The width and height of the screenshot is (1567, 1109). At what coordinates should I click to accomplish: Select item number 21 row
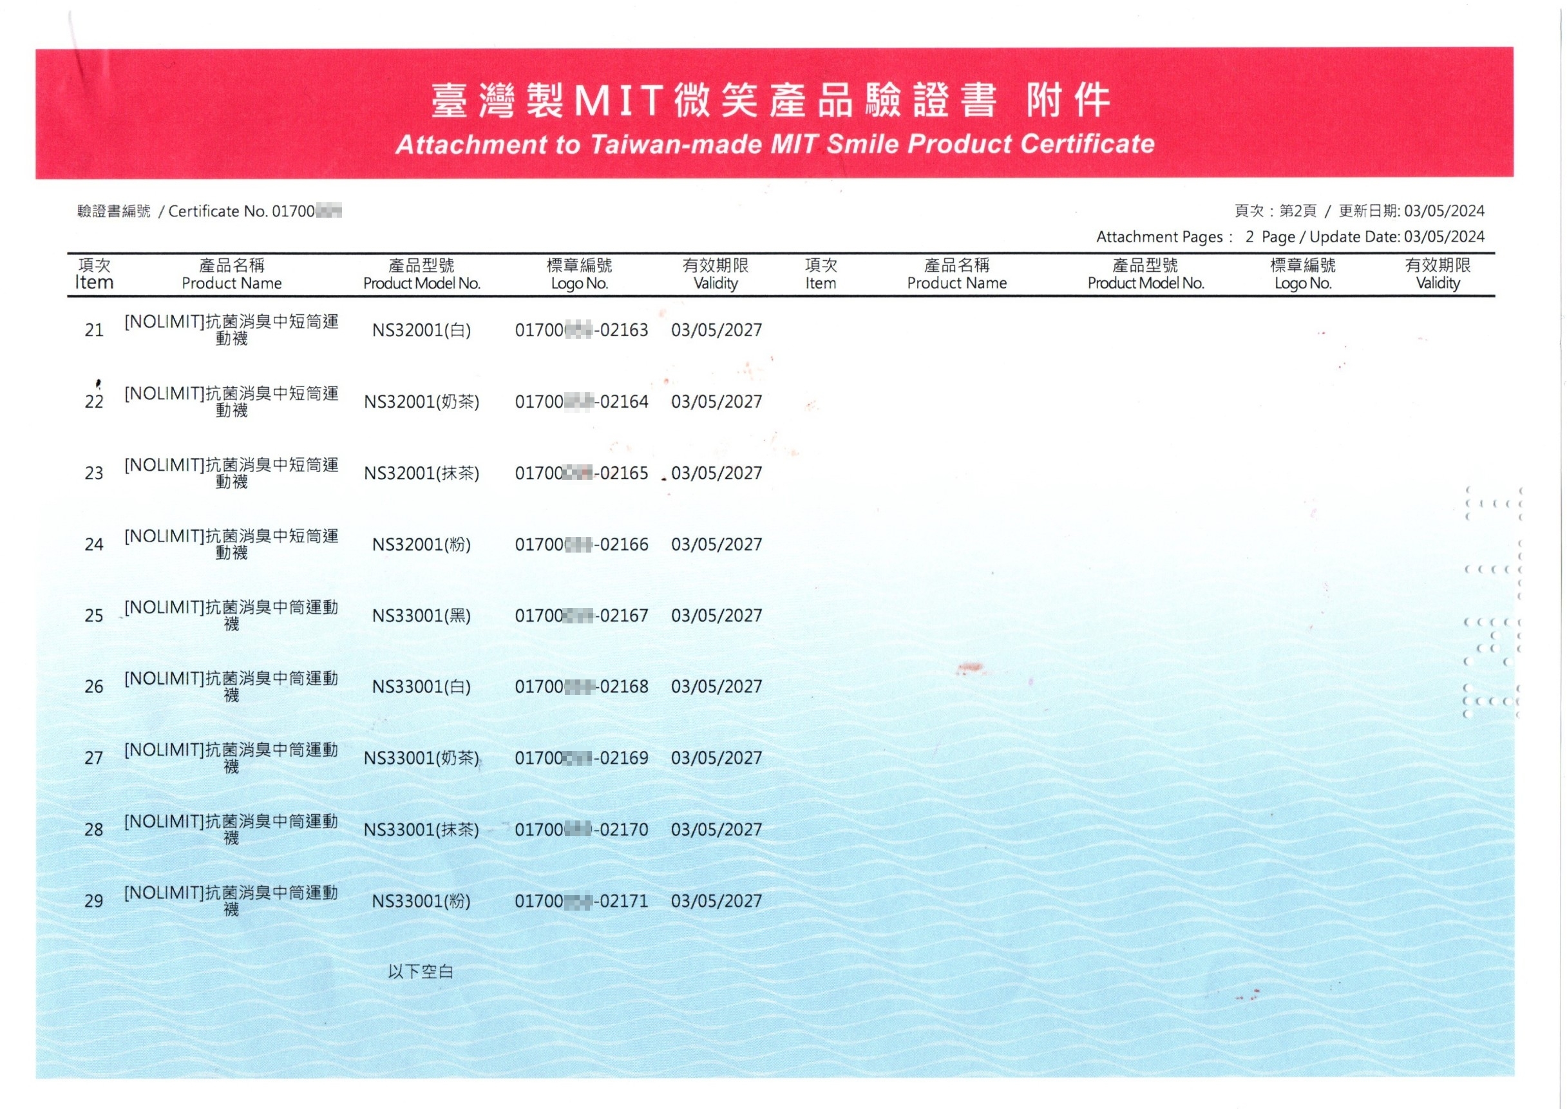click(x=94, y=330)
